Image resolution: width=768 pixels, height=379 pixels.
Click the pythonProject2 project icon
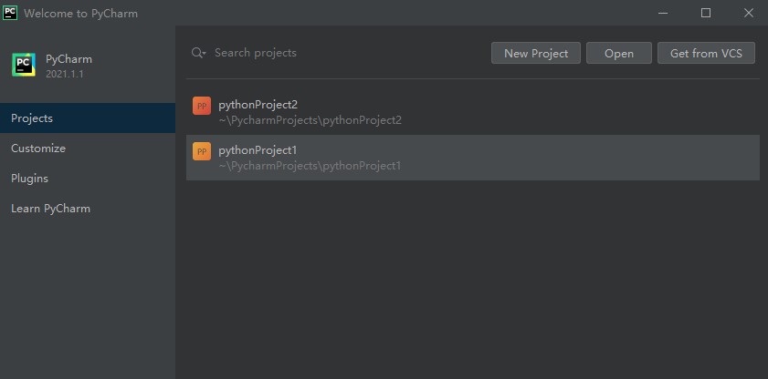point(202,106)
